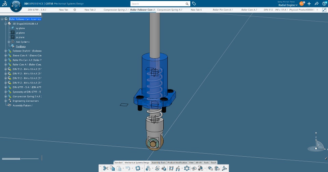Click the Axis Systems icon in tree
This screenshot has height=172, width=328.
[x=13, y=42]
